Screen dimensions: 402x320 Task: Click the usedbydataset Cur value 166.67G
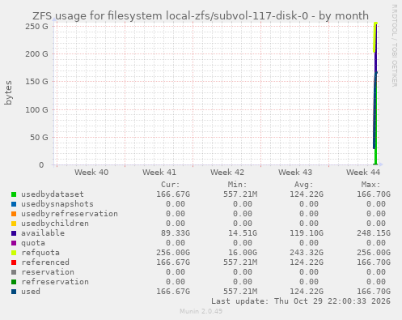click(x=173, y=194)
